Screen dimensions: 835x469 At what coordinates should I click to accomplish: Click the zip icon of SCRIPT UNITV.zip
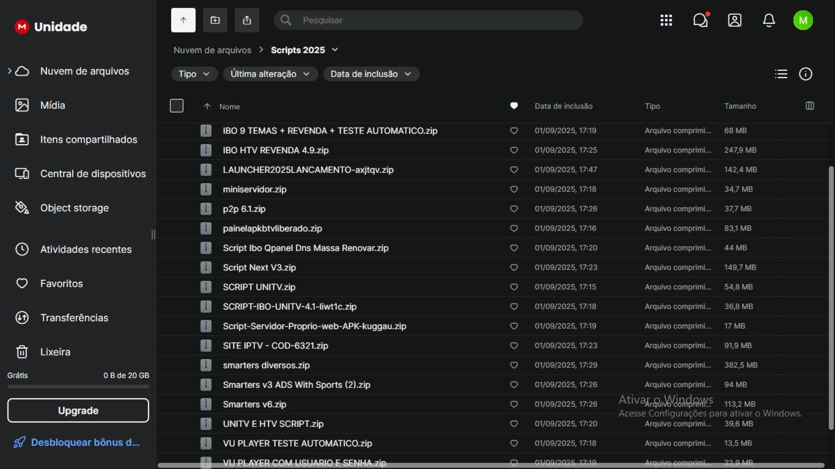(206, 287)
